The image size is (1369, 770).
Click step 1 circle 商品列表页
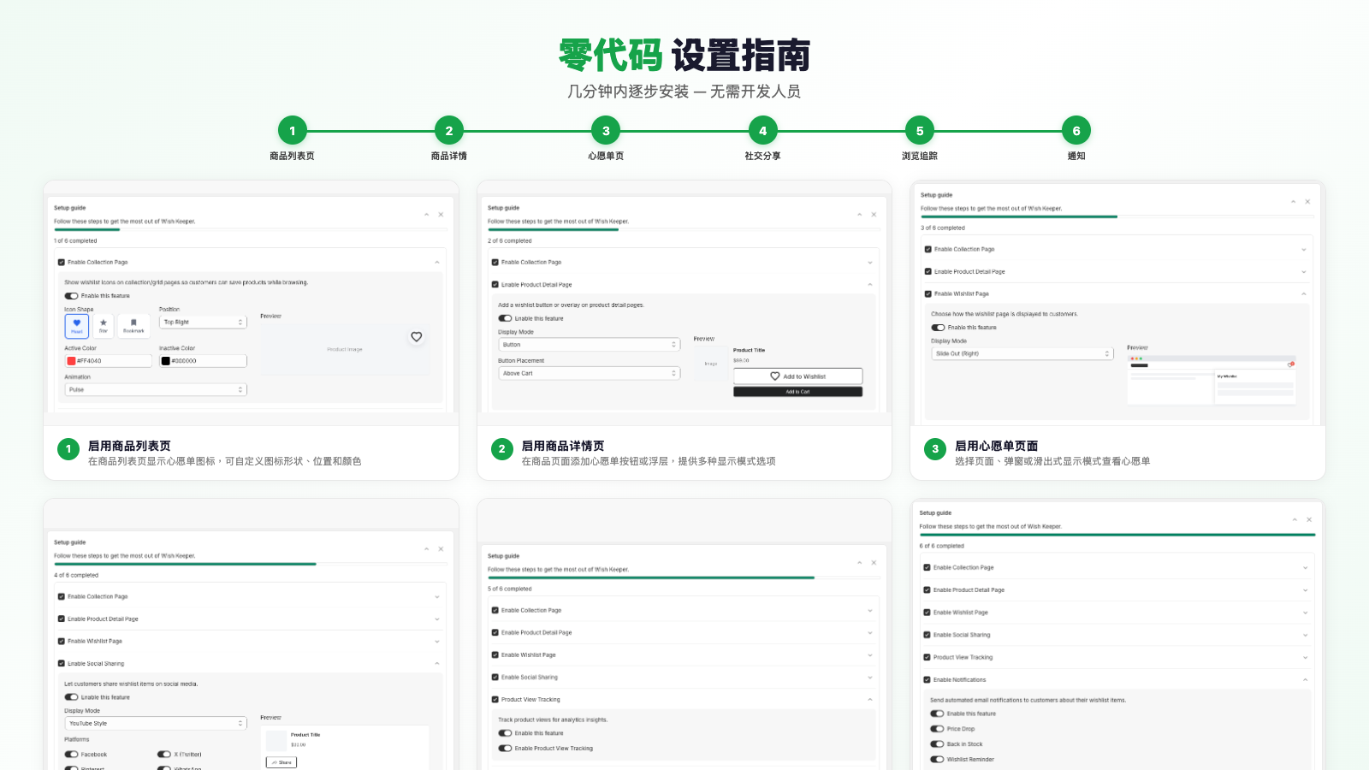292,131
